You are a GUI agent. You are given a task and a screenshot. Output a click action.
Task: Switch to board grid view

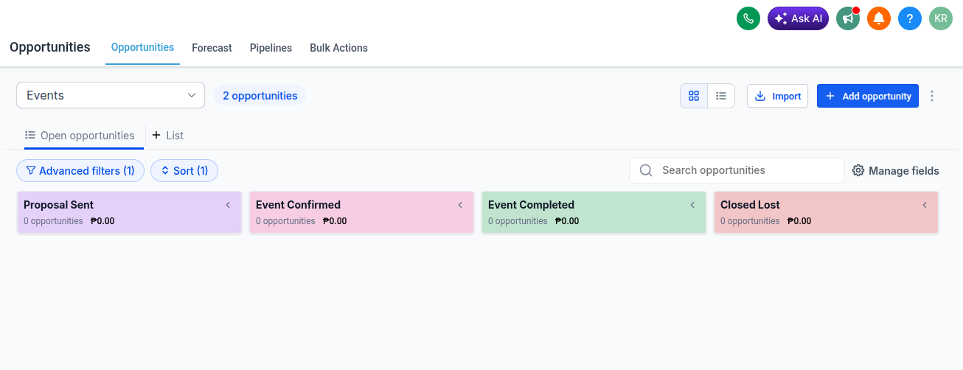tap(694, 96)
